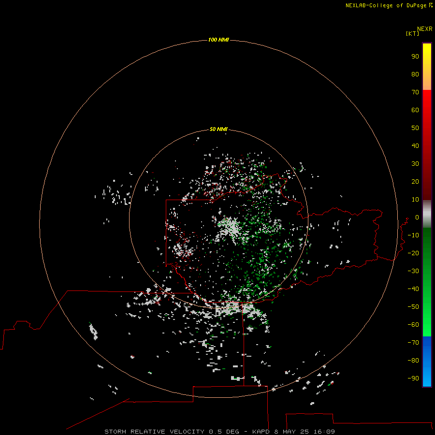Viewport: 435px width, 435px height.
Task: Click the [KT] units label
Action: pos(412,33)
